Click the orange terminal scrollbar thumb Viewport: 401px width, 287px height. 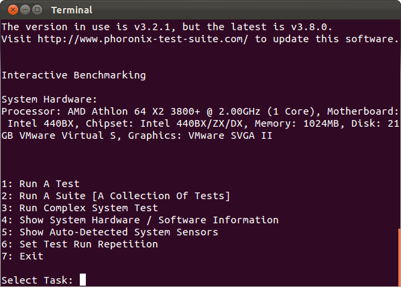pyautogui.click(x=399, y=257)
